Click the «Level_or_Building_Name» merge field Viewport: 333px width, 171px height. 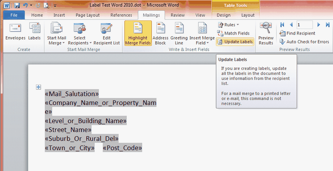pyautogui.click(x=85, y=121)
